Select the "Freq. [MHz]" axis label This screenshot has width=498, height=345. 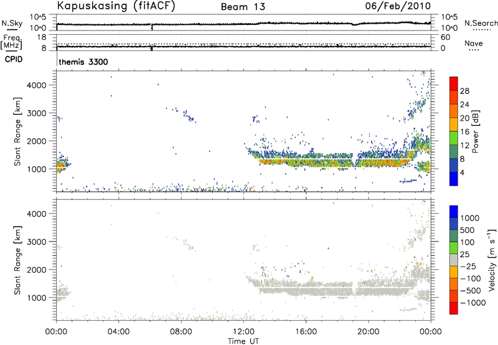[x=12, y=42]
